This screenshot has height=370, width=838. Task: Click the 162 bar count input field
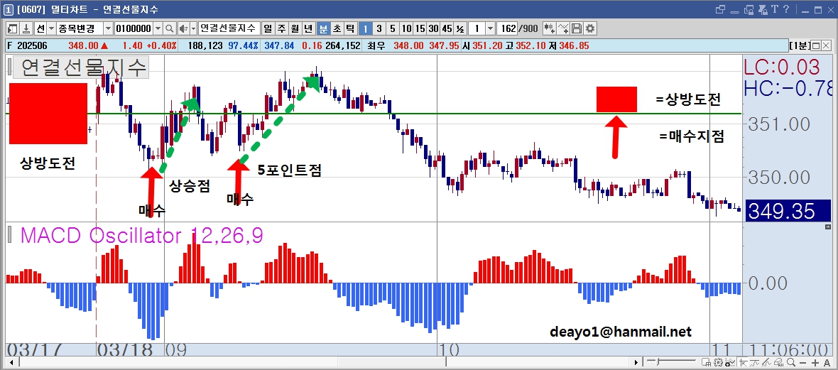point(507,28)
